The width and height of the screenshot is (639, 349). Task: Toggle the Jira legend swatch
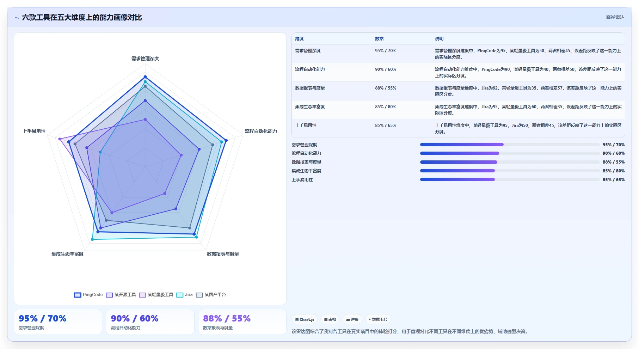(x=180, y=295)
